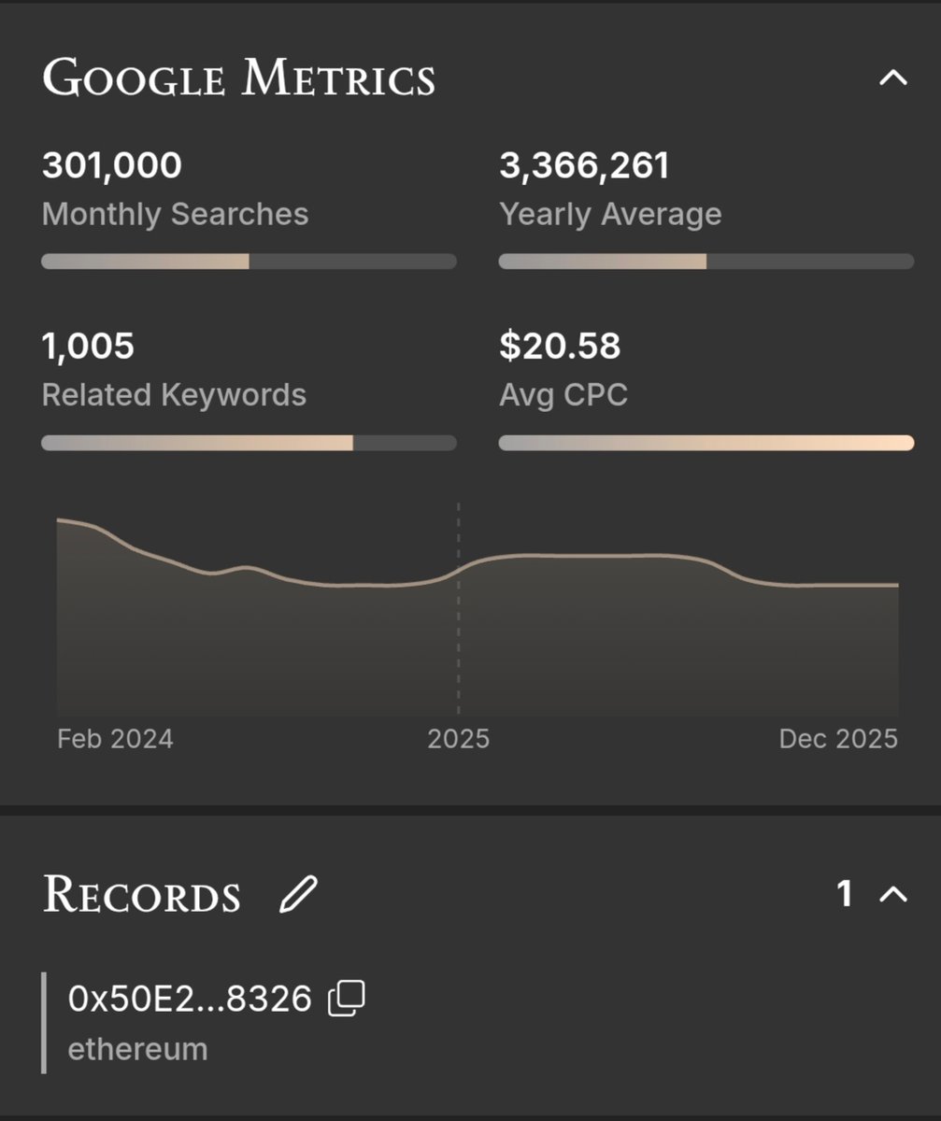941x1121 pixels.
Task: Click the 1,005 related keywords value
Action: click(88, 347)
